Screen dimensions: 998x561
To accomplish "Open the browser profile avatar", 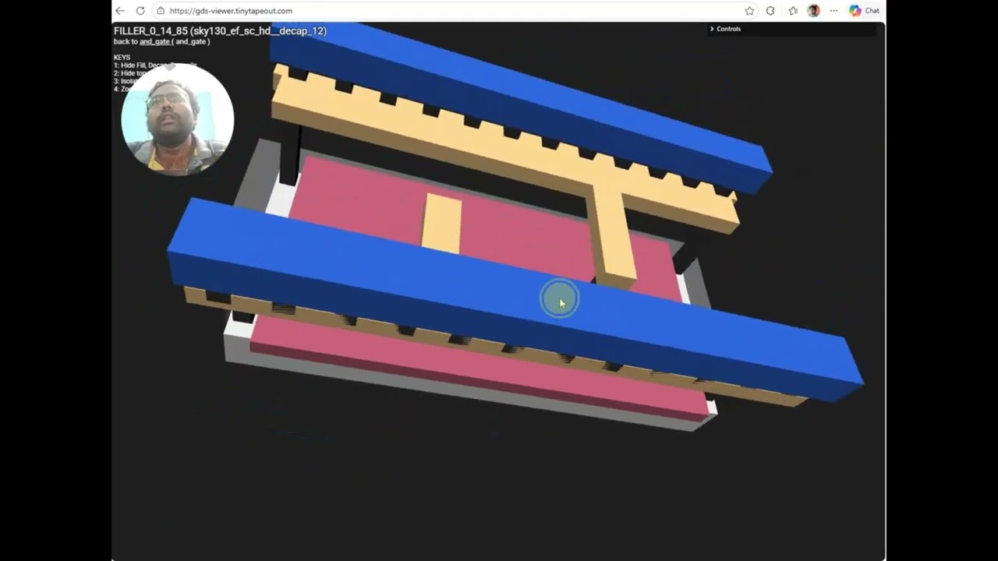I will (x=814, y=11).
